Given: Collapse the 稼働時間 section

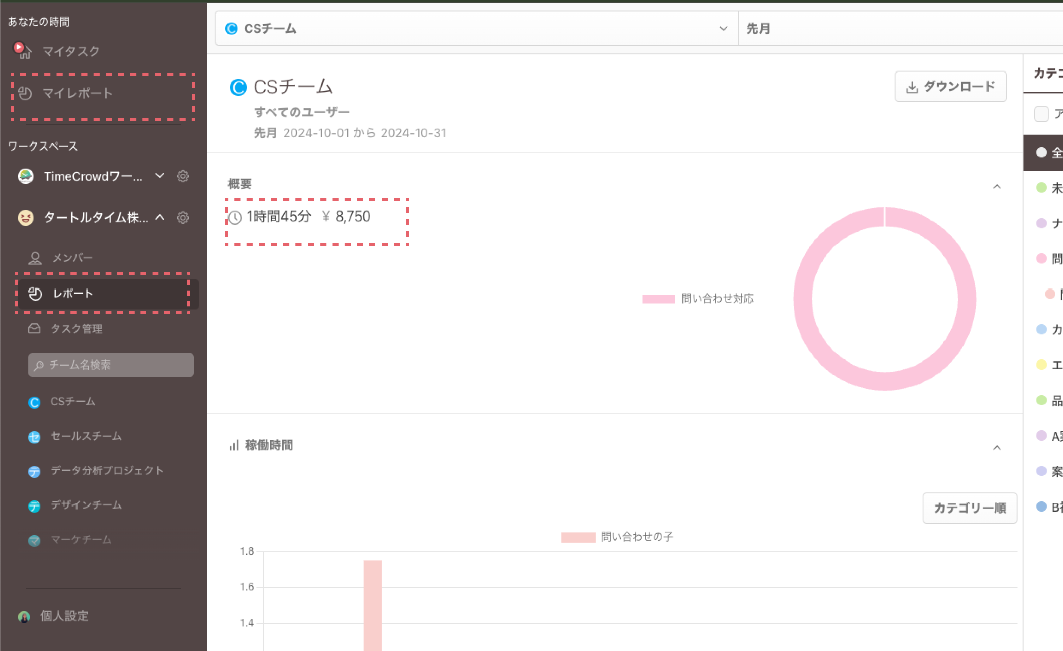Looking at the screenshot, I should coord(997,448).
